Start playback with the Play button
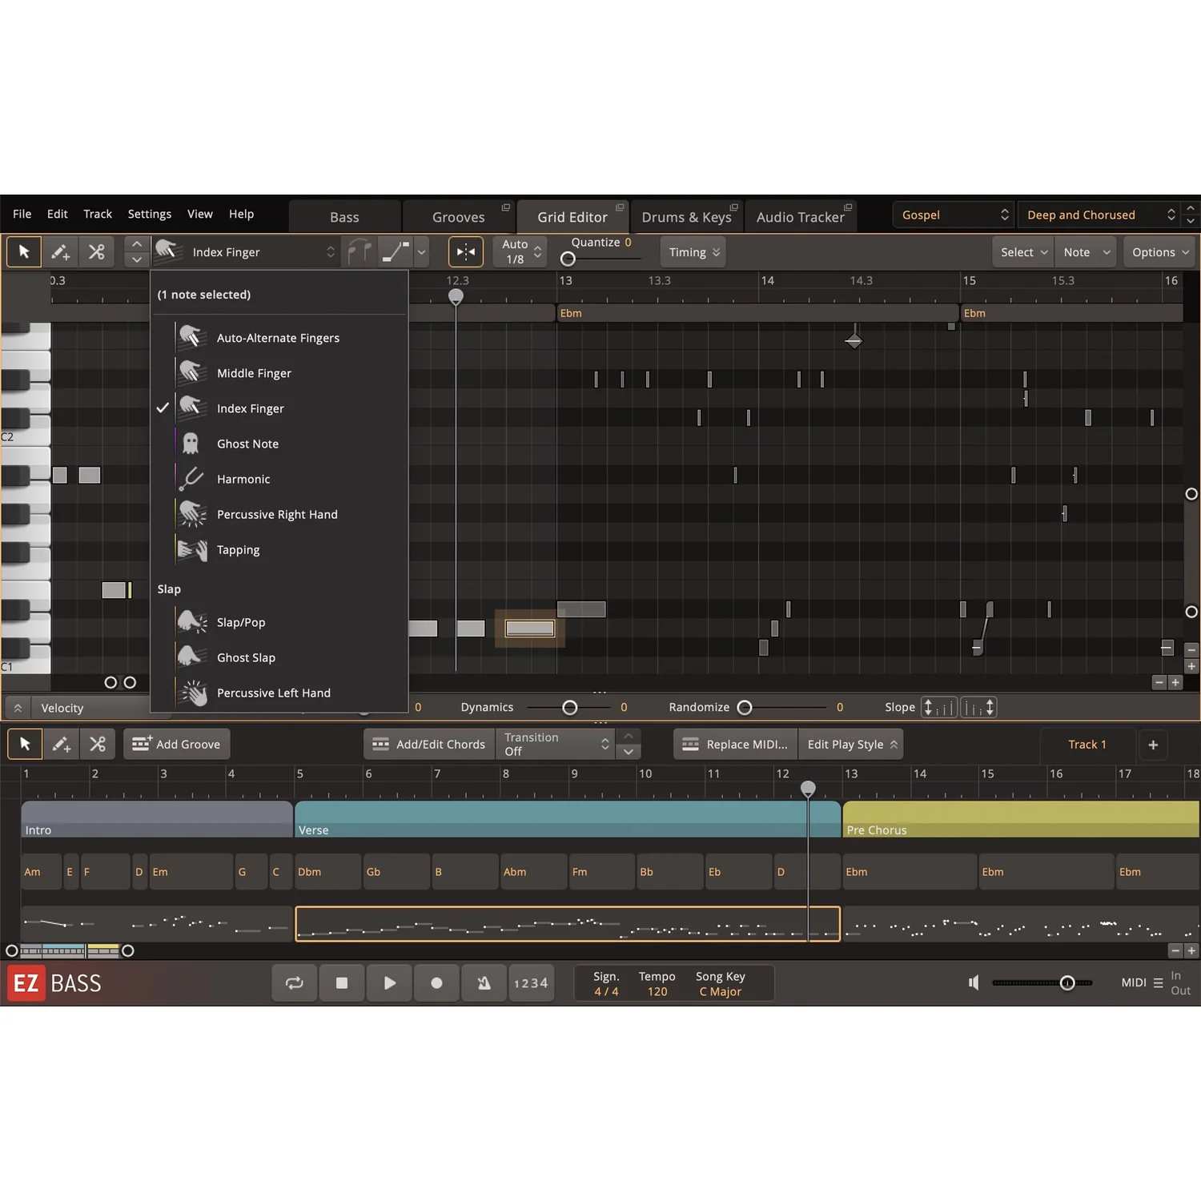The width and height of the screenshot is (1201, 1201). 389,983
